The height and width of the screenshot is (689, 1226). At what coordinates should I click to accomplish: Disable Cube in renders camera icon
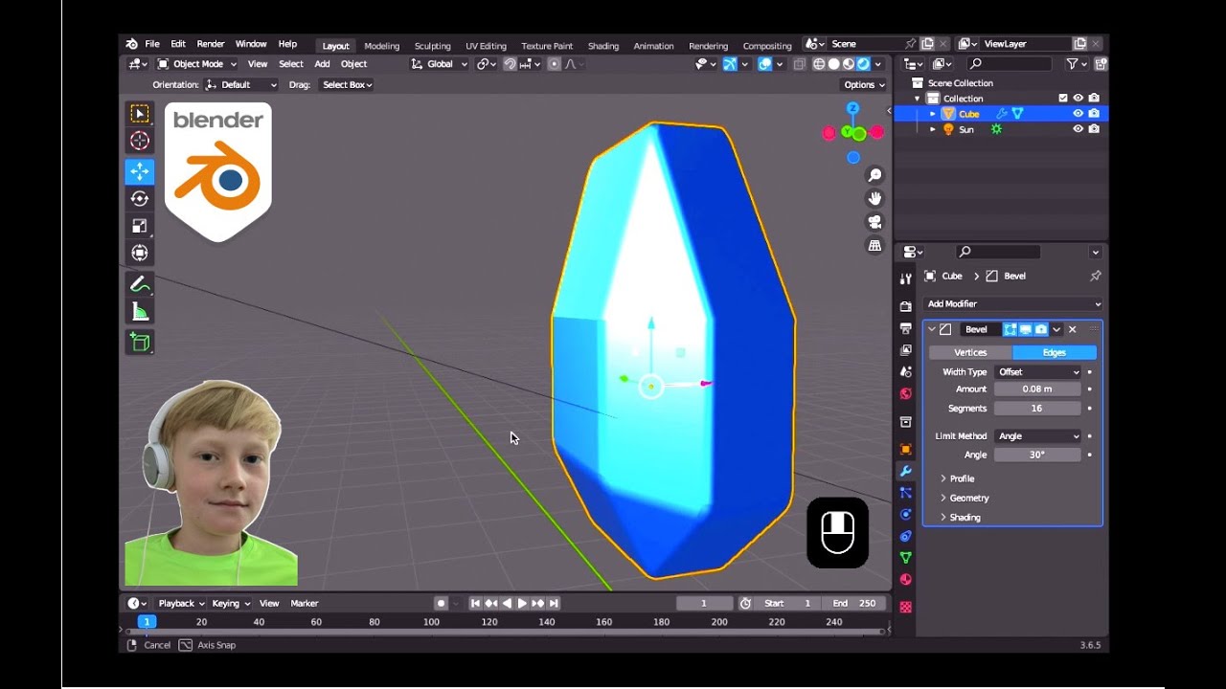click(1094, 113)
